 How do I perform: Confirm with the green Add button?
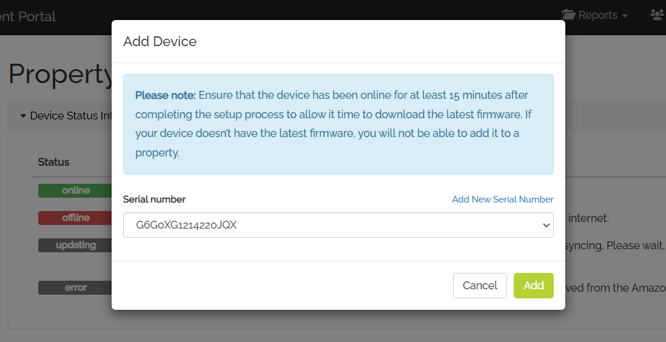(x=534, y=286)
